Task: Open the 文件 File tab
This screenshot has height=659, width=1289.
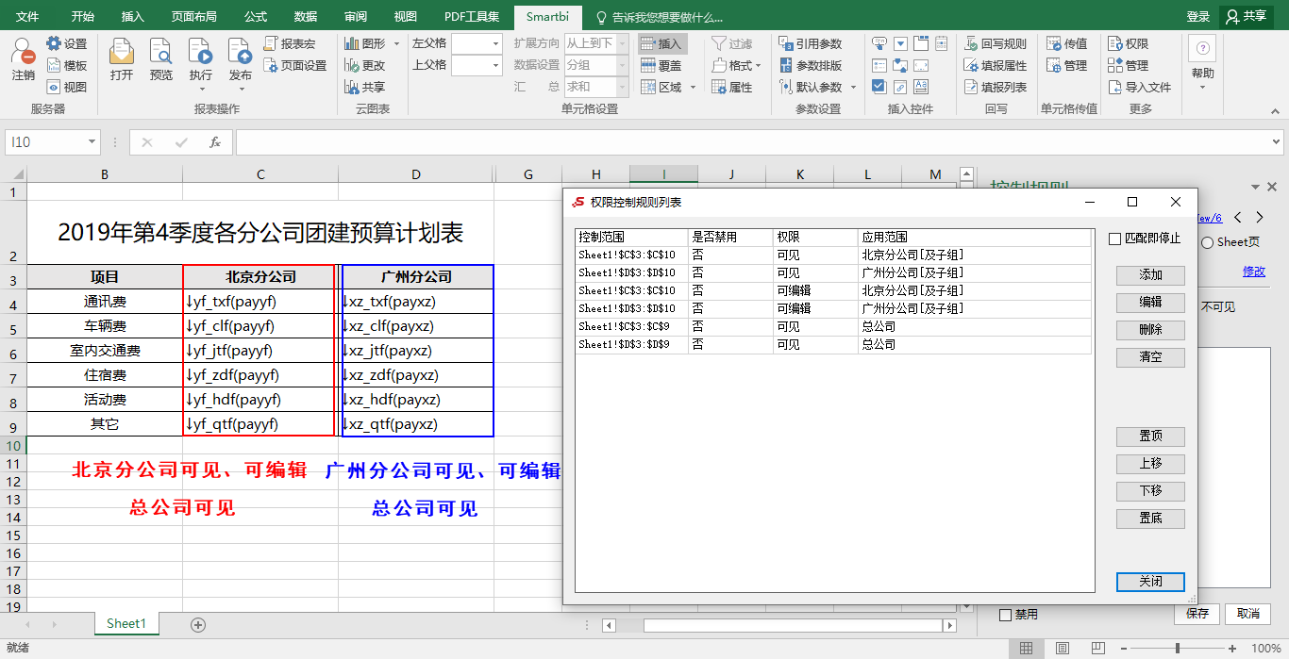Action: 27,16
